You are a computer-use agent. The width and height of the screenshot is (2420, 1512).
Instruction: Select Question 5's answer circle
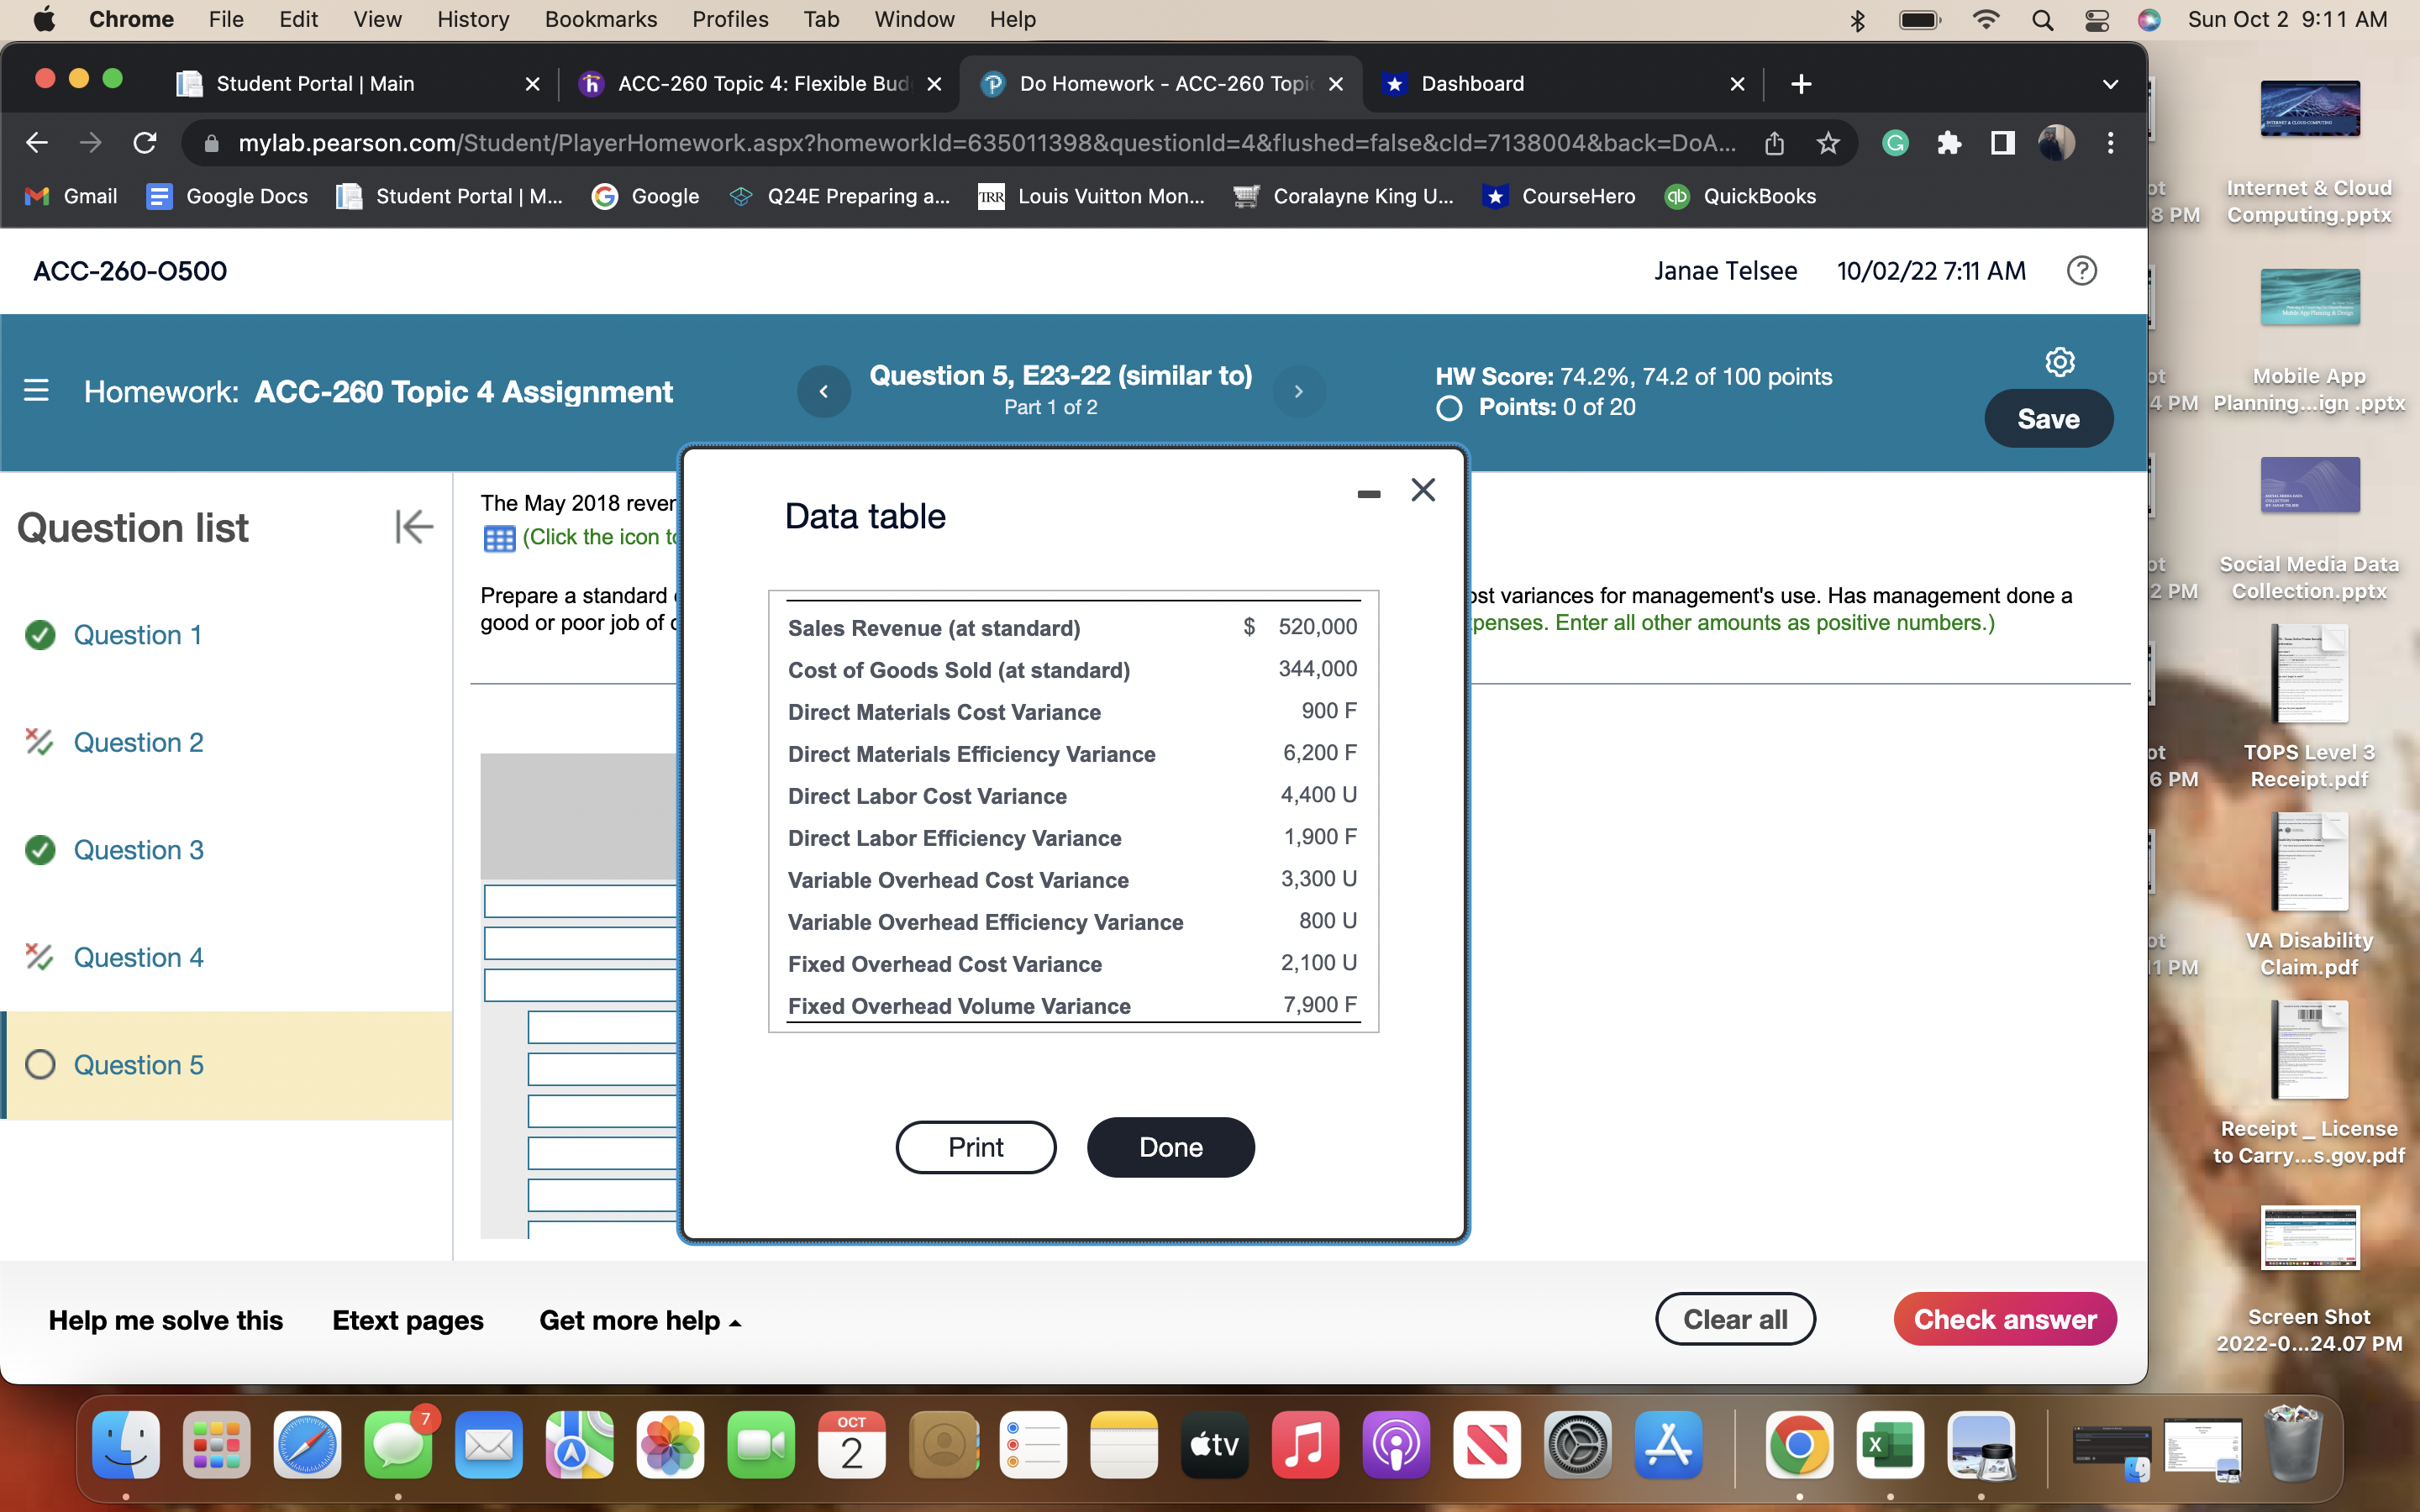click(x=40, y=1064)
